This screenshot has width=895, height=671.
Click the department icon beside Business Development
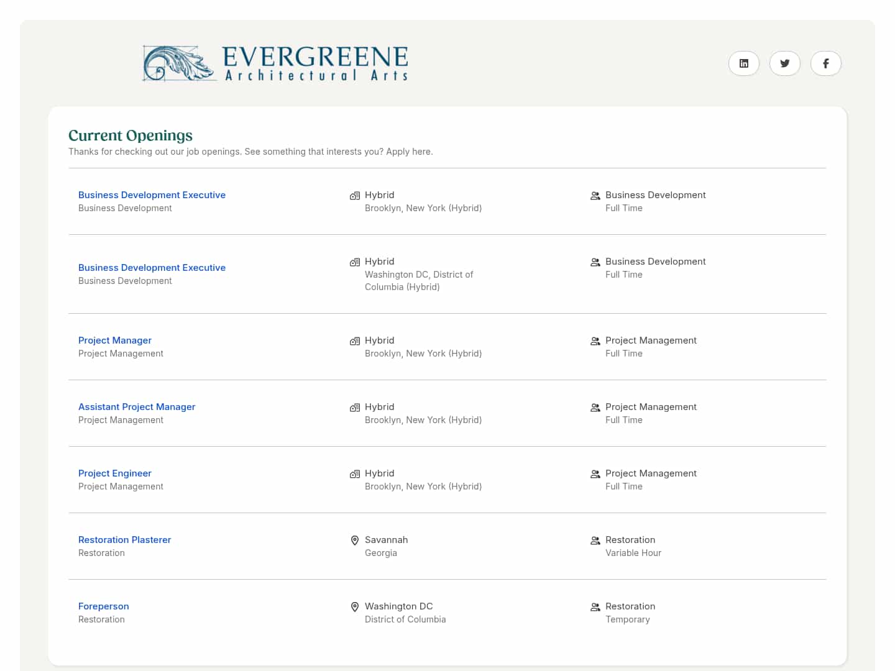(x=595, y=195)
